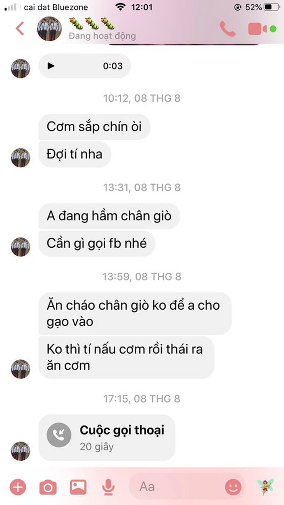Tap the 'Đang hoạt động' status text
The height and width of the screenshot is (505, 284).
[102, 36]
